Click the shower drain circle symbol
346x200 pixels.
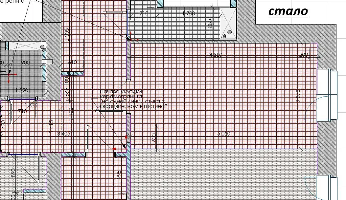click(x=229, y=32)
